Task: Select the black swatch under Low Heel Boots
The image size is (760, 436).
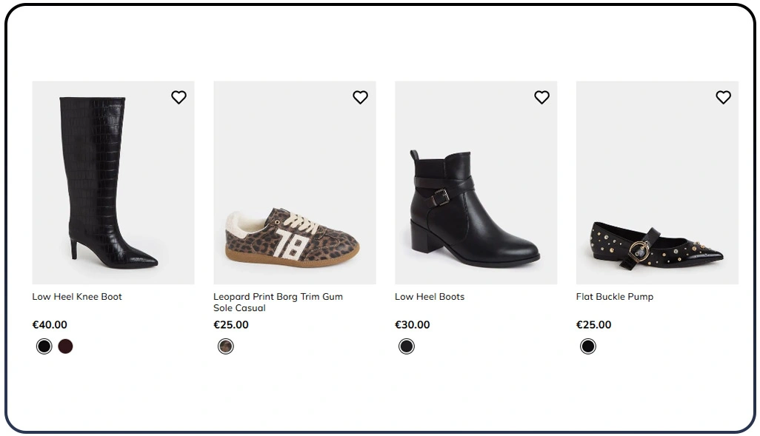Action: (x=406, y=346)
